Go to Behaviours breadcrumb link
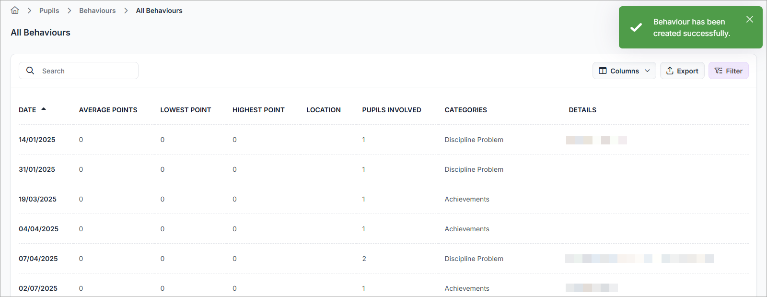The image size is (767, 297). 97,11
